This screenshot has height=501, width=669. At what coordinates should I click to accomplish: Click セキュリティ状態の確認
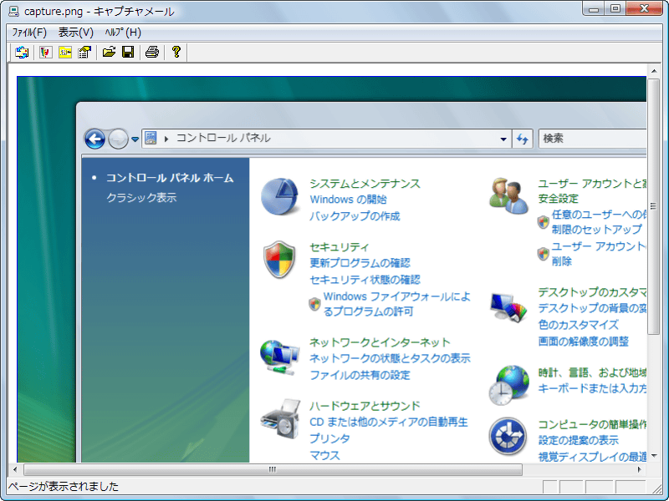[365, 280]
